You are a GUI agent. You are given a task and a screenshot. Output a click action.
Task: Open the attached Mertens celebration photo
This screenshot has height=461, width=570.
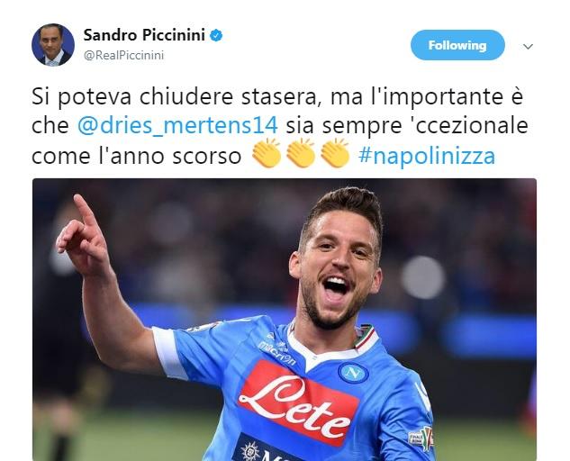285,320
